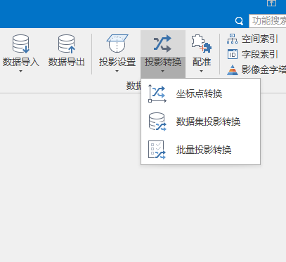286x262 pixels.
Task: Collapse the 投影转换 dropdown arrow
Action: (x=163, y=71)
